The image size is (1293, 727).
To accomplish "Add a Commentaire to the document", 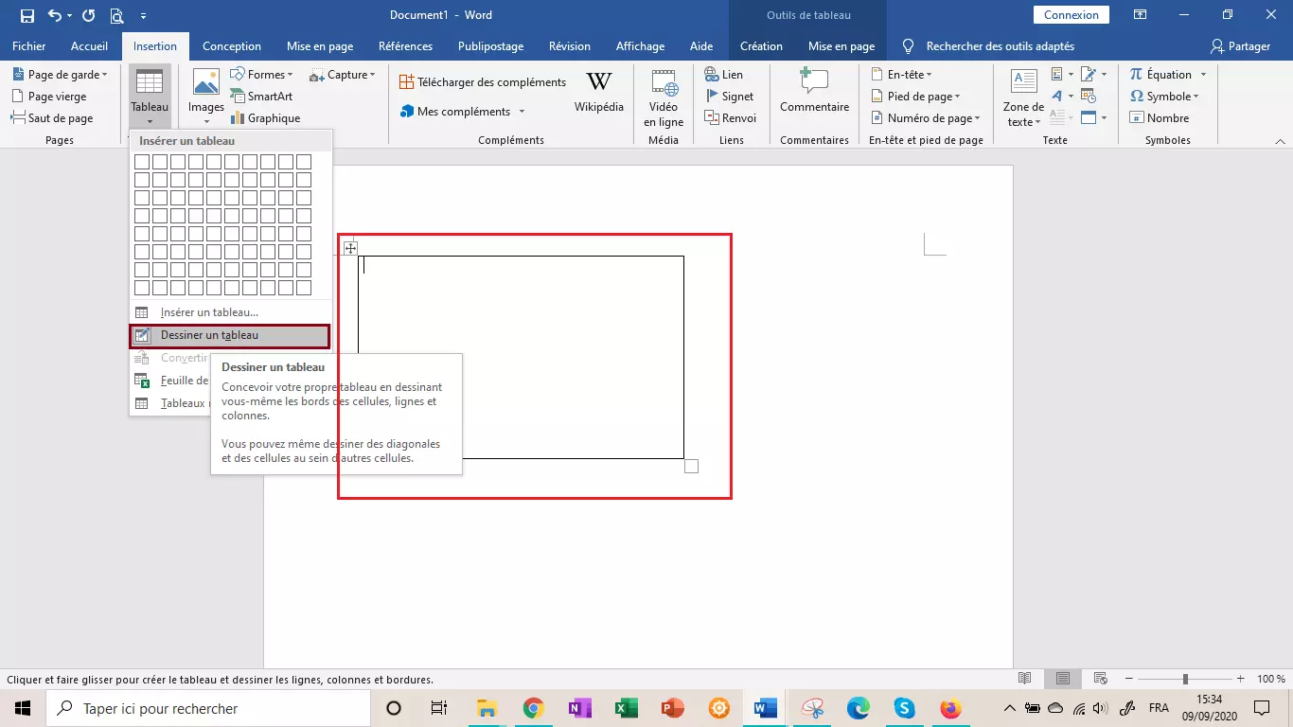I will 814,92.
